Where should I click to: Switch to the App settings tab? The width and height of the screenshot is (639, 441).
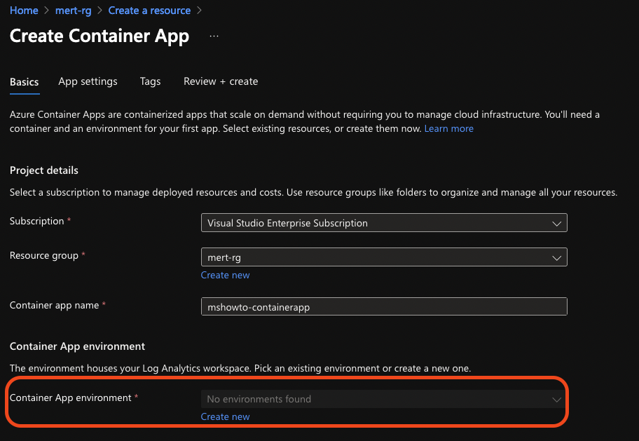88,81
